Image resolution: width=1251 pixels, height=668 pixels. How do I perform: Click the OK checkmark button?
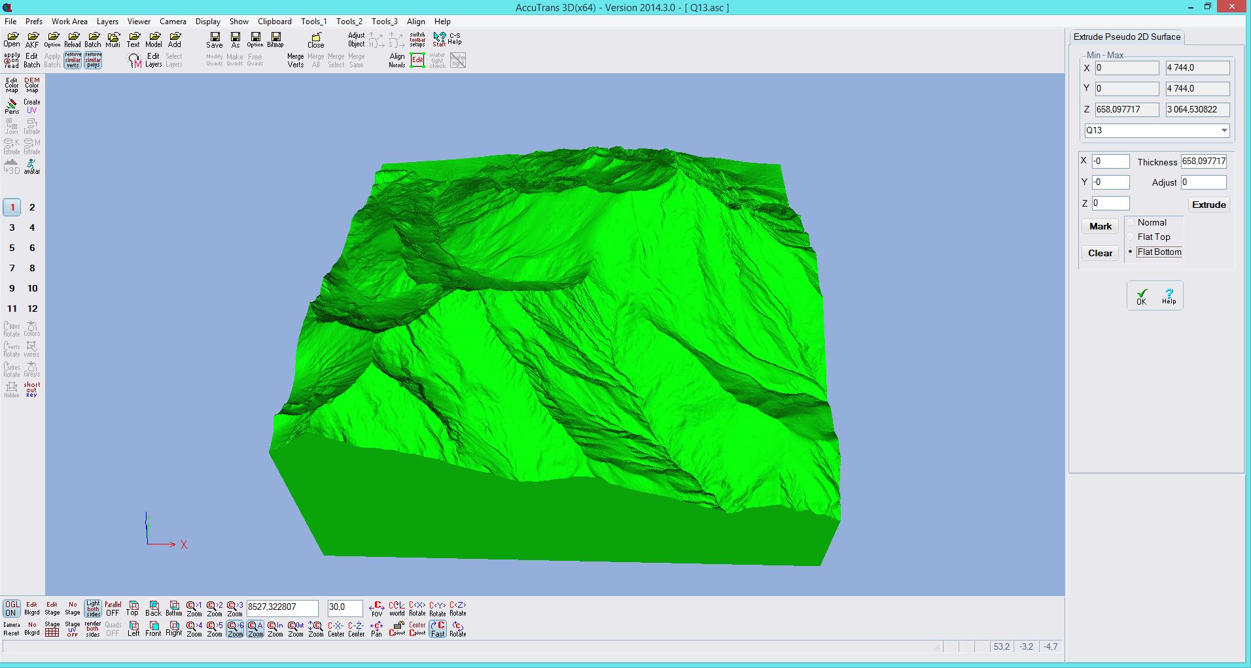[x=1142, y=296]
